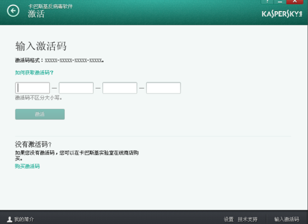This screenshot has height=224, width=308.
Task: Open 技术支持 in bottom bar
Action: 248,219
